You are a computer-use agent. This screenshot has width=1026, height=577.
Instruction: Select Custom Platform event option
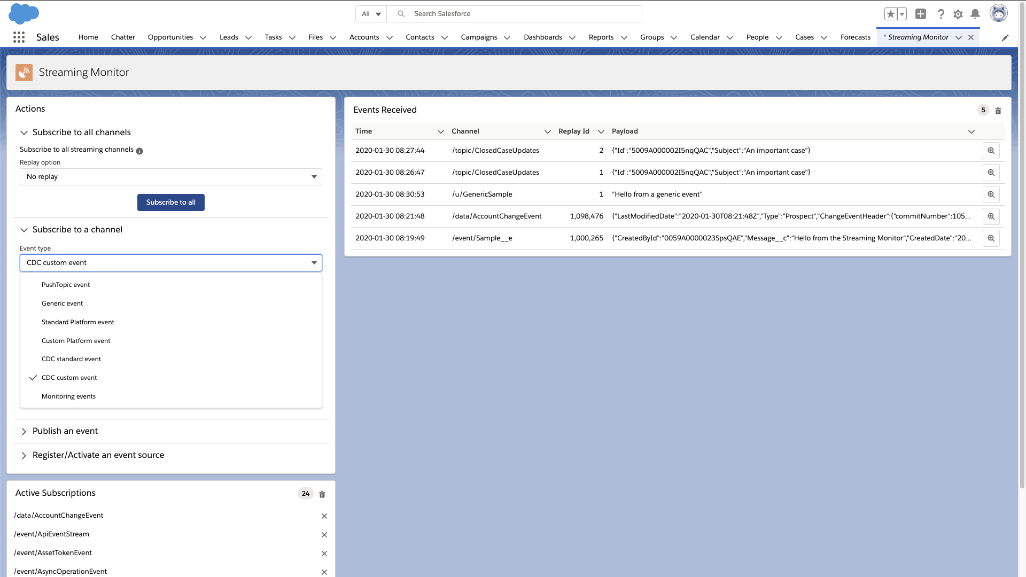171,341
